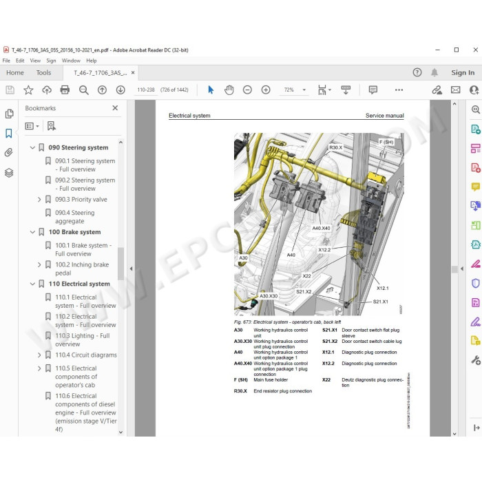Open the Help menu
Viewport: 482px width, 482px height.
click(x=92, y=61)
